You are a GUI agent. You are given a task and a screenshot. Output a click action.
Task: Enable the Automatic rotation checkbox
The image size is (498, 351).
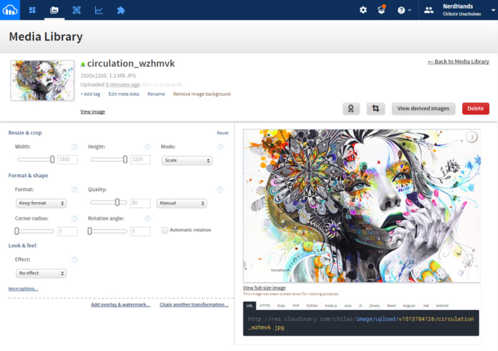[x=165, y=230]
